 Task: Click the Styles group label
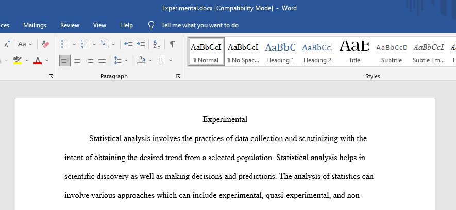pyautogui.click(x=373, y=76)
